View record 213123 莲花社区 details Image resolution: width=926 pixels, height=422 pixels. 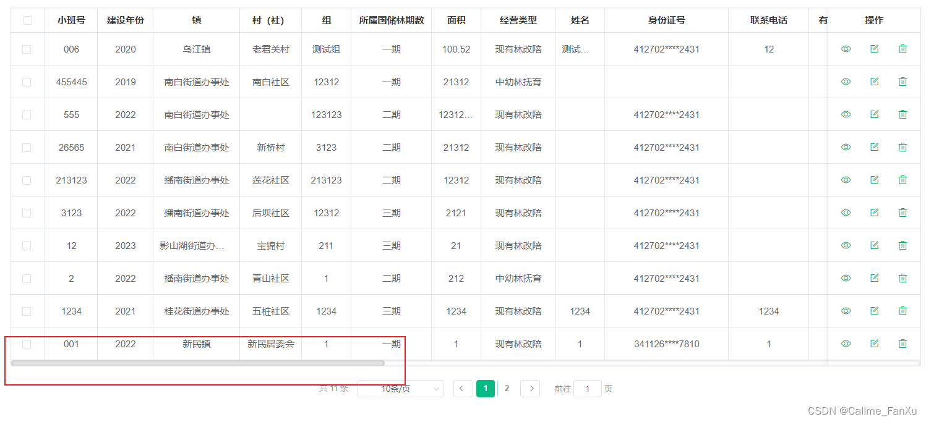coord(846,180)
